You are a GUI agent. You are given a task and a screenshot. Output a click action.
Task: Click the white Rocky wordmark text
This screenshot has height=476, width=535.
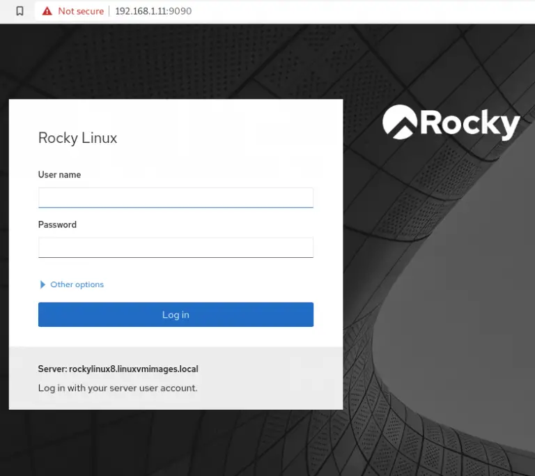pyautogui.click(x=470, y=123)
